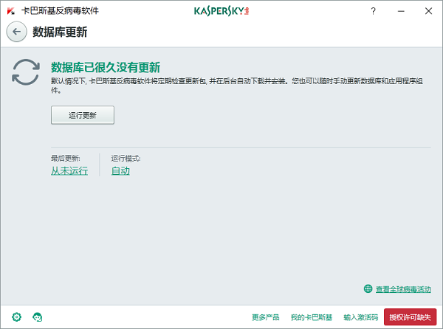Open 查看全球病毒活动 link
The width and height of the screenshot is (443, 329).
click(403, 289)
